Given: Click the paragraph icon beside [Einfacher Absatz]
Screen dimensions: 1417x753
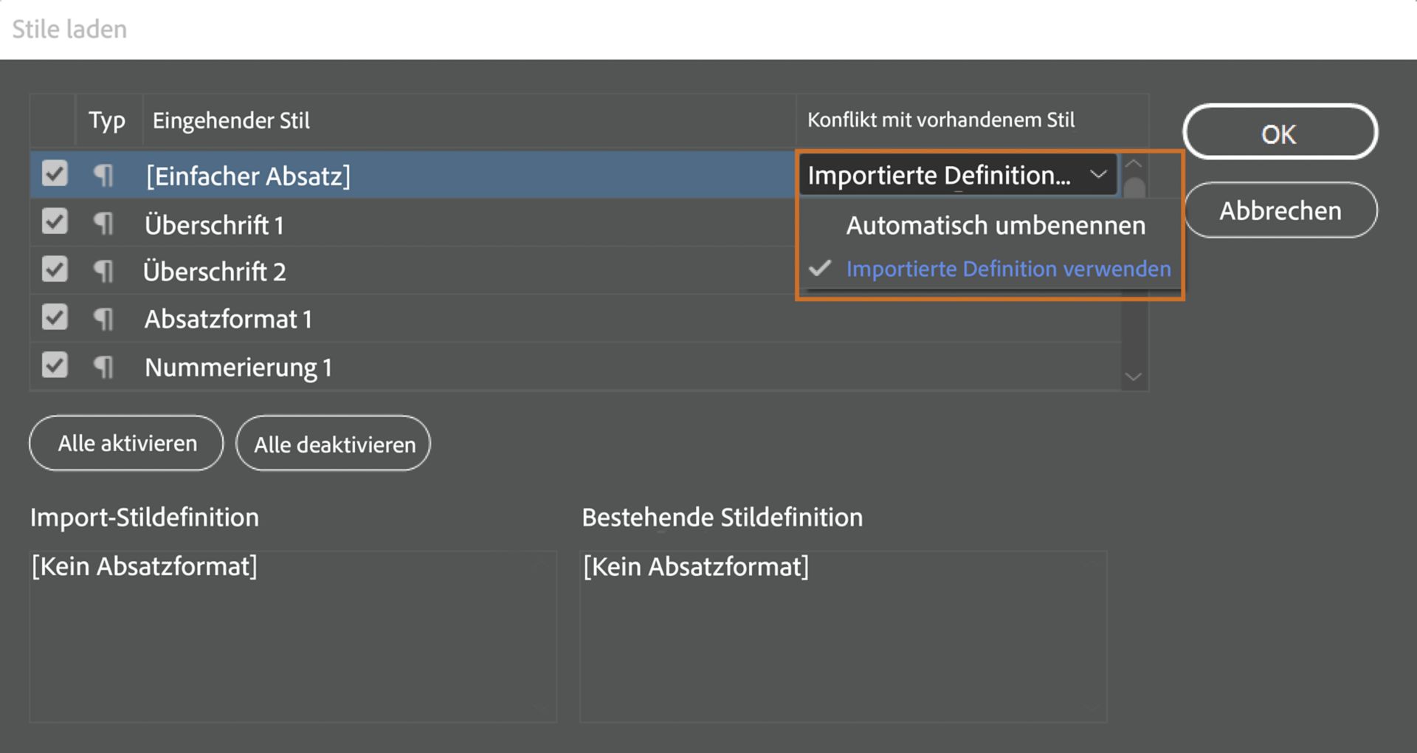Looking at the screenshot, I should (103, 176).
